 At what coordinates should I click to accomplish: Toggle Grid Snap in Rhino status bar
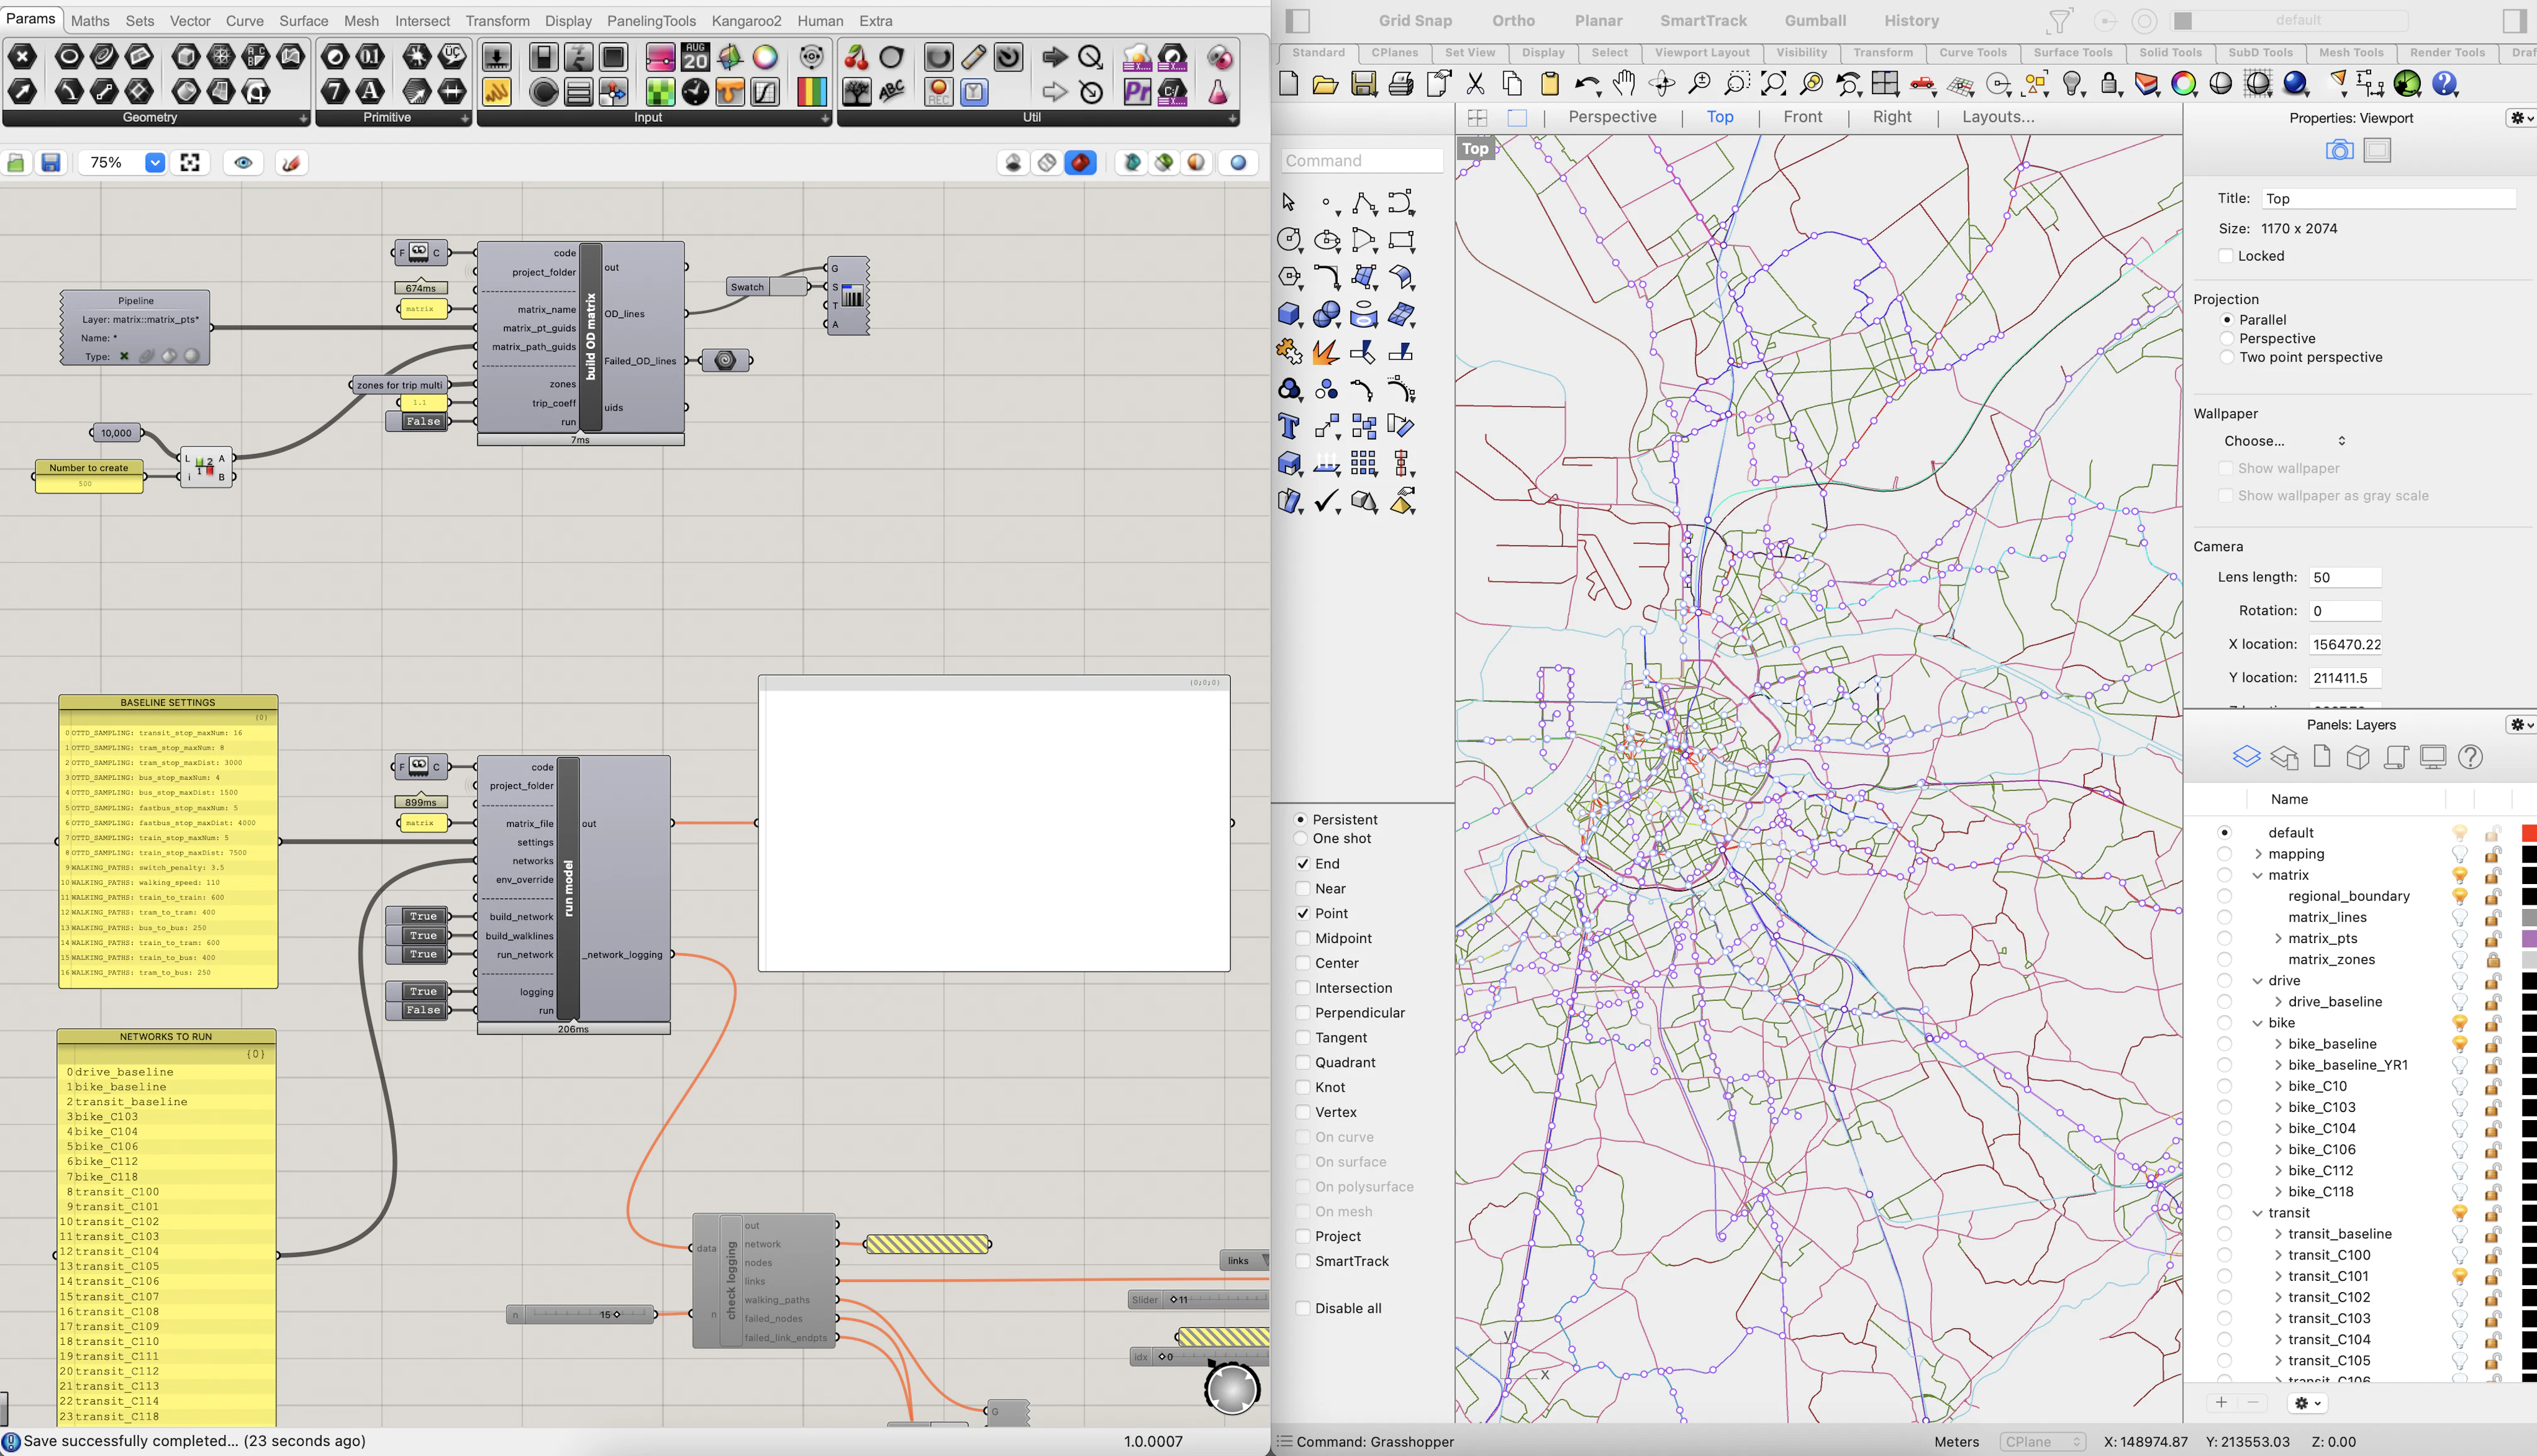coord(1415,20)
